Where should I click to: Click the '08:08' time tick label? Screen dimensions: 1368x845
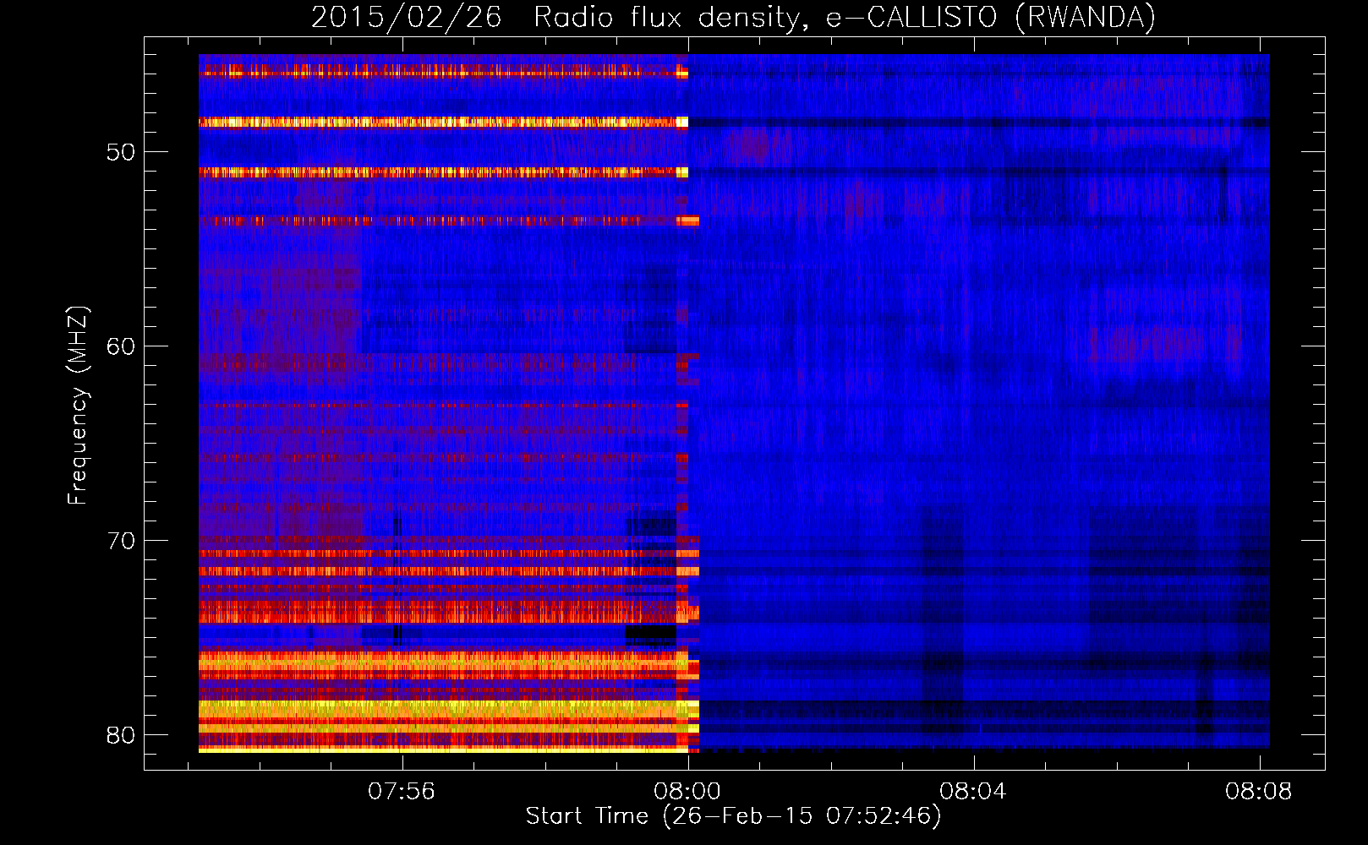pos(1259,791)
